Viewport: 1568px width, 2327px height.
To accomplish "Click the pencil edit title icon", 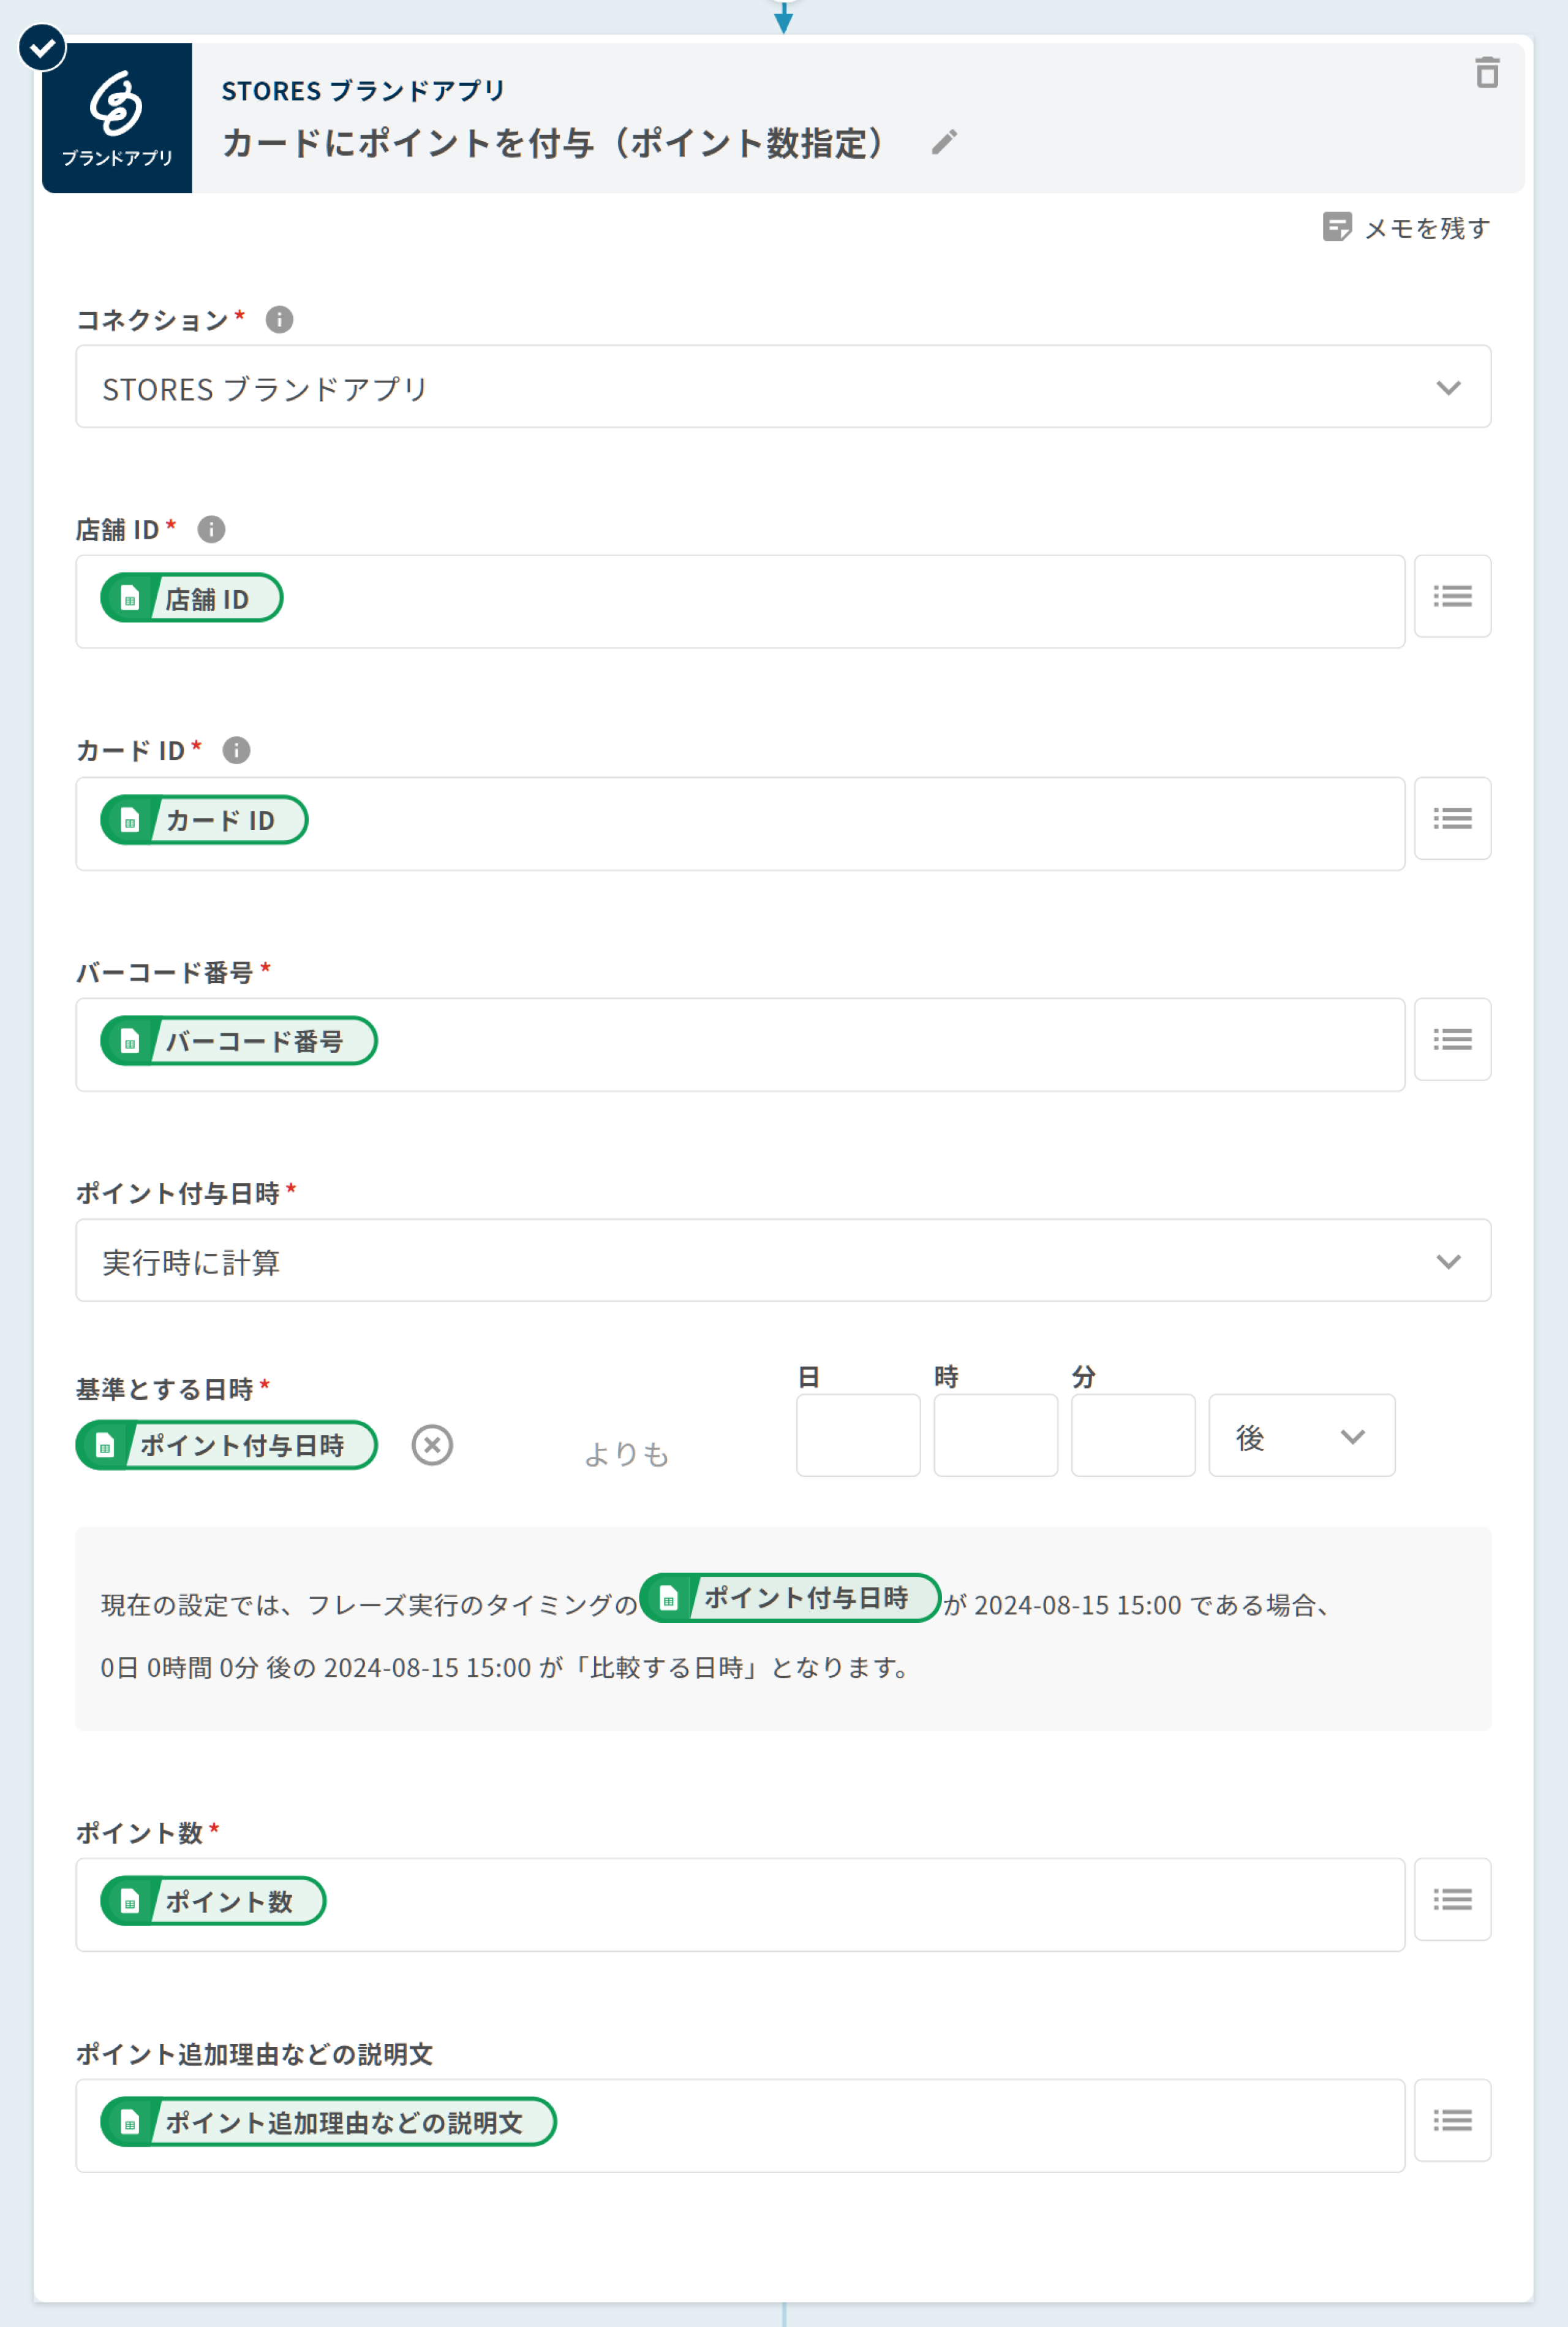I will coord(943,143).
